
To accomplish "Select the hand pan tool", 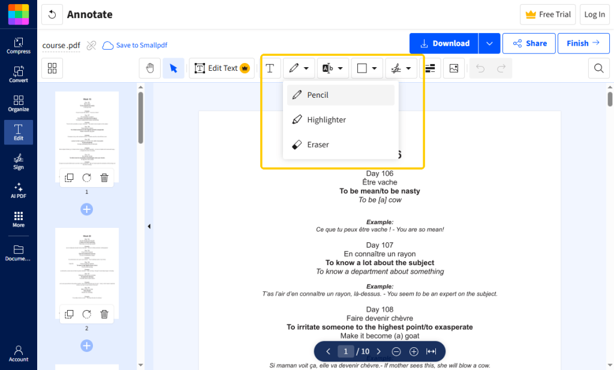I will tap(150, 68).
